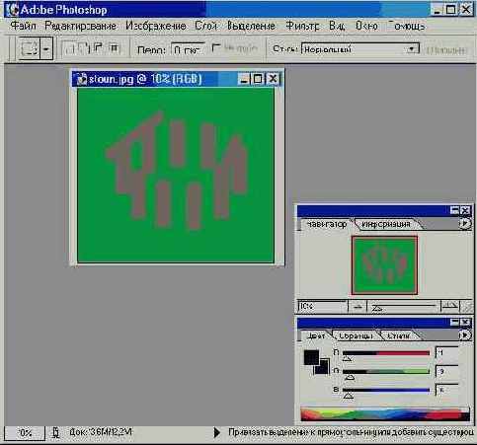Click the R value input field

(x=446, y=352)
